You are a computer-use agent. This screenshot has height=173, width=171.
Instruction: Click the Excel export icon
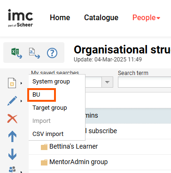[x=16, y=53]
